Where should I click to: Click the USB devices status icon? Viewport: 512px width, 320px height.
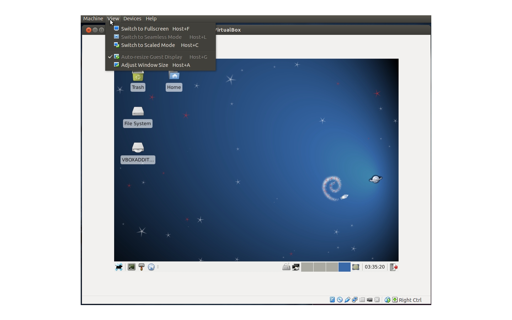pos(347,300)
